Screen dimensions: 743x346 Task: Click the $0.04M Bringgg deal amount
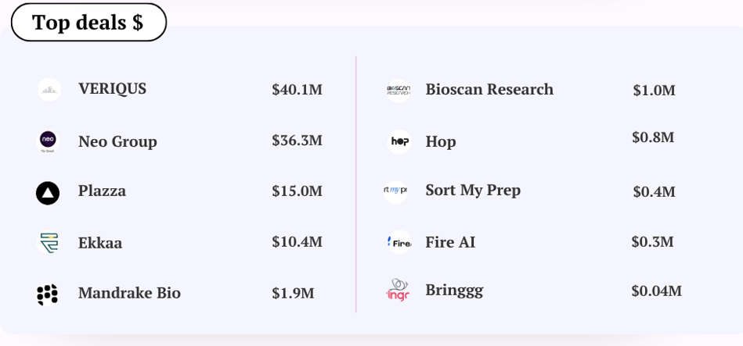[656, 291]
